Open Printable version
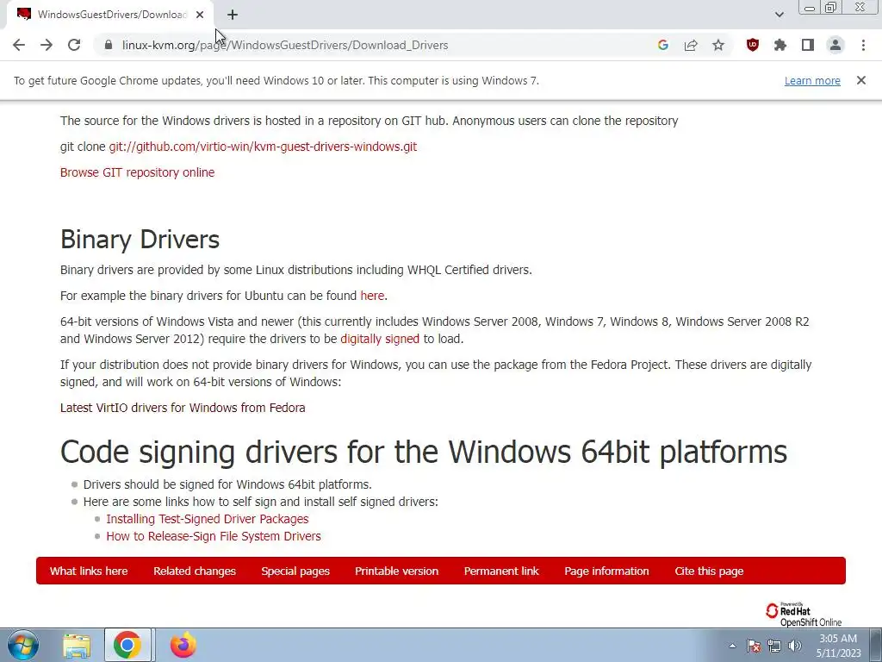 (396, 571)
